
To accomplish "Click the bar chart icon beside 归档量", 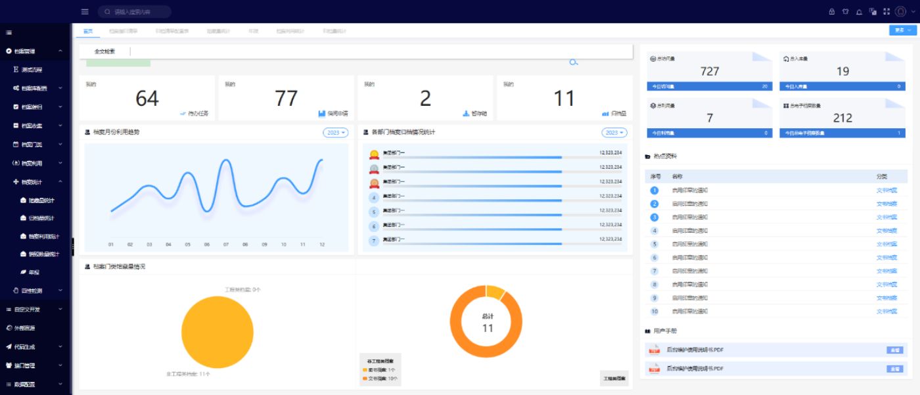I will tap(605, 113).
